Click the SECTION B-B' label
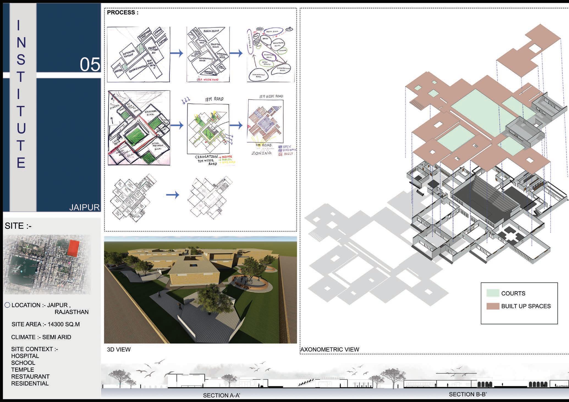Image resolution: width=569 pixels, height=402 pixels. coord(468,394)
